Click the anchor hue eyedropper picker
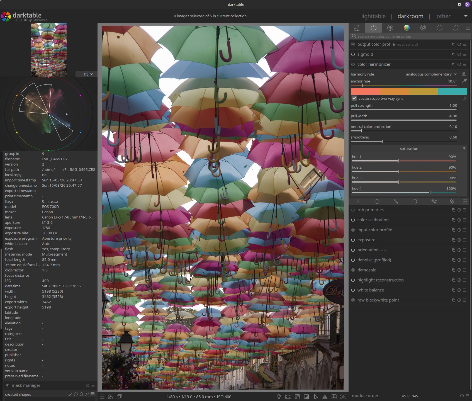The height and width of the screenshot is (401, 472). pyautogui.click(x=464, y=81)
